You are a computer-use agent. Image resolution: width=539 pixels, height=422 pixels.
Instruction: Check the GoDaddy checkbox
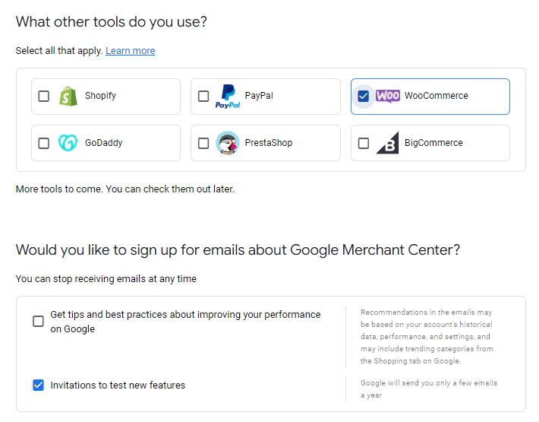(x=44, y=143)
